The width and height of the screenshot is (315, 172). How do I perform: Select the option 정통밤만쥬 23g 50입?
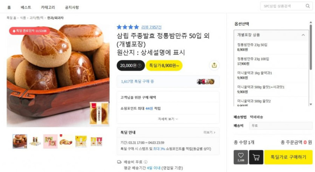coord(271,47)
